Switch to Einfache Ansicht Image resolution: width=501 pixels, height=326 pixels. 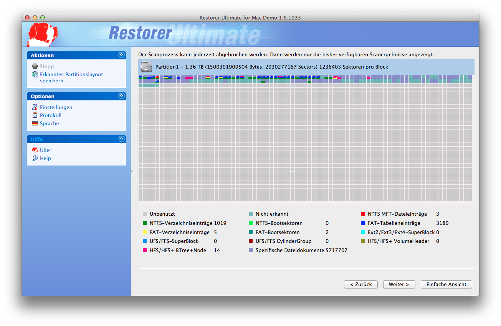point(446,284)
